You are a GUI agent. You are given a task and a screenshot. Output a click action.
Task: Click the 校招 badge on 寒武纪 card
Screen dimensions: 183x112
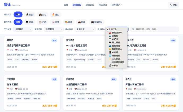pyautogui.click(x=54, y=40)
